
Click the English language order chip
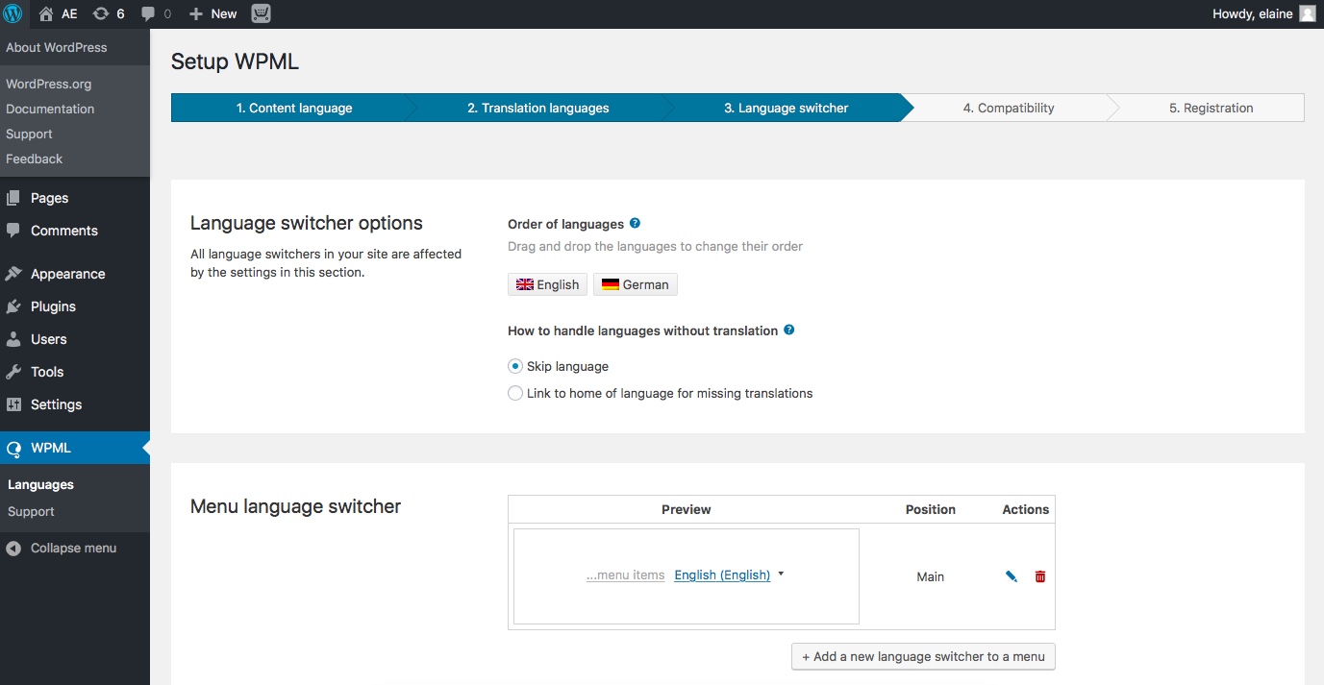tap(547, 284)
